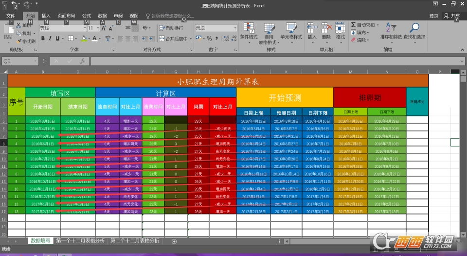The height and width of the screenshot is (256, 467).
Task: Click the vertical scrollbar down arrow
Action: point(463,235)
